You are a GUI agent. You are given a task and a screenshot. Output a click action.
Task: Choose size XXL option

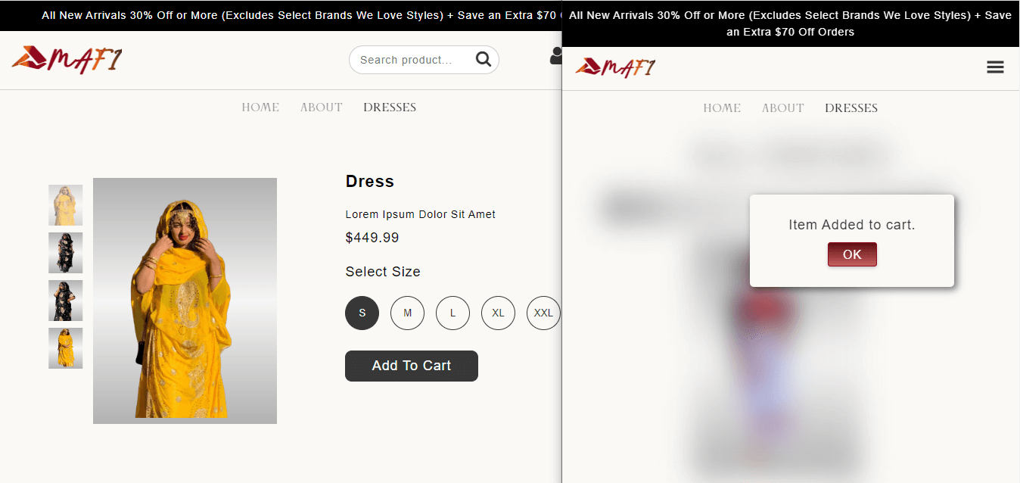[x=543, y=313]
